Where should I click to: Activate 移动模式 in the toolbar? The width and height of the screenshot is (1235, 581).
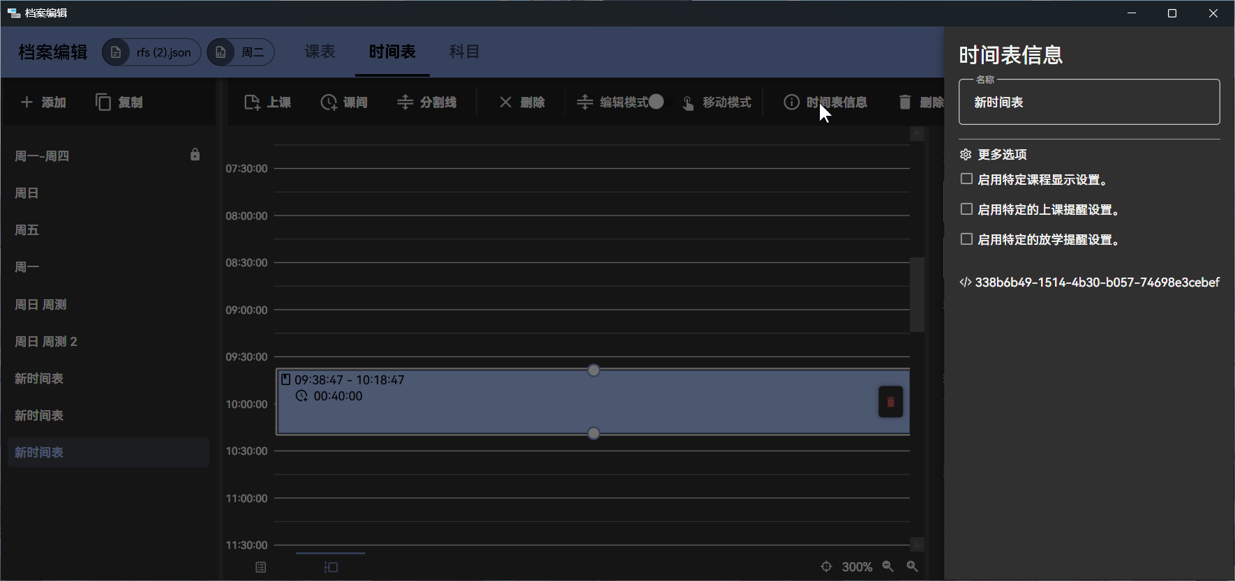click(717, 103)
